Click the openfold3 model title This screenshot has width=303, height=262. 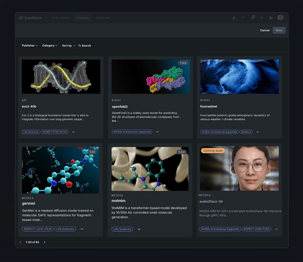point(120,107)
